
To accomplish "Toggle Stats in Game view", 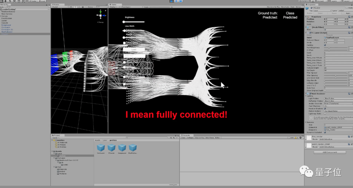I will [293, 7].
